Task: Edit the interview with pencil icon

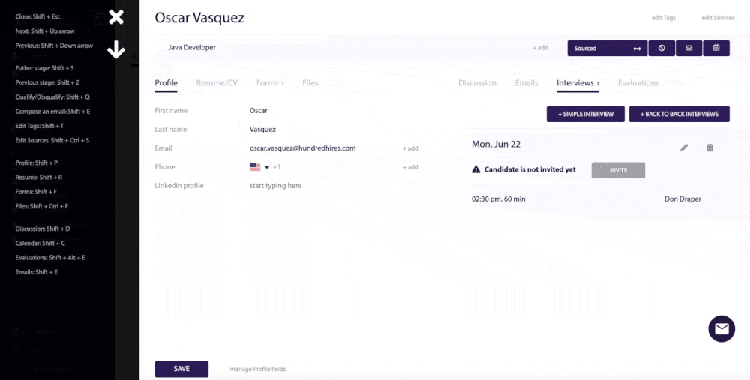Action: pyautogui.click(x=684, y=148)
